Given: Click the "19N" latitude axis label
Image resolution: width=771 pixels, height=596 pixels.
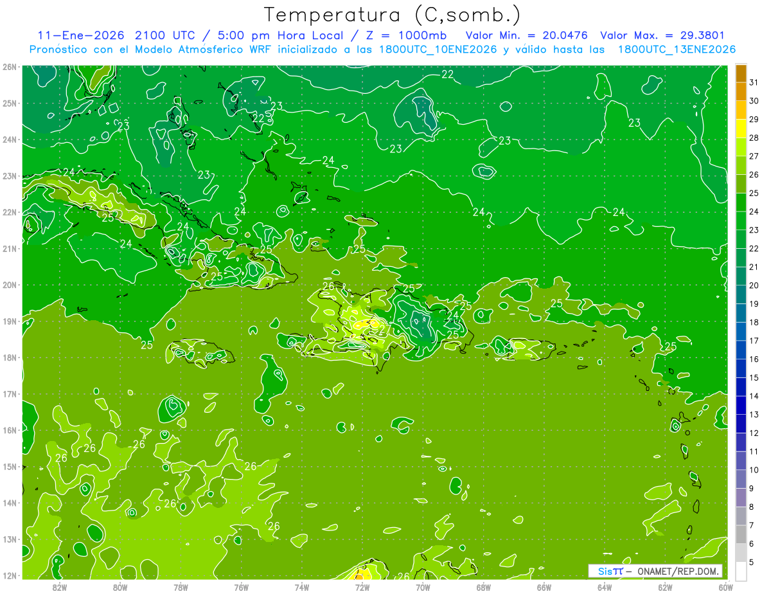Looking at the screenshot, I should pos(9,321).
